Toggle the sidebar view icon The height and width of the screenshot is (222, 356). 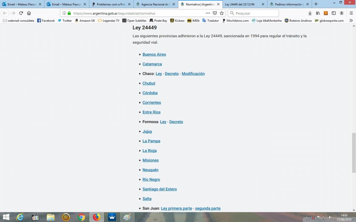[334, 13]
